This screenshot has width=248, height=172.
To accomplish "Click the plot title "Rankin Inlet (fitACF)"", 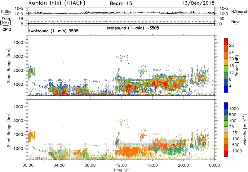I will pyautogui.click(x=57, y=3).
